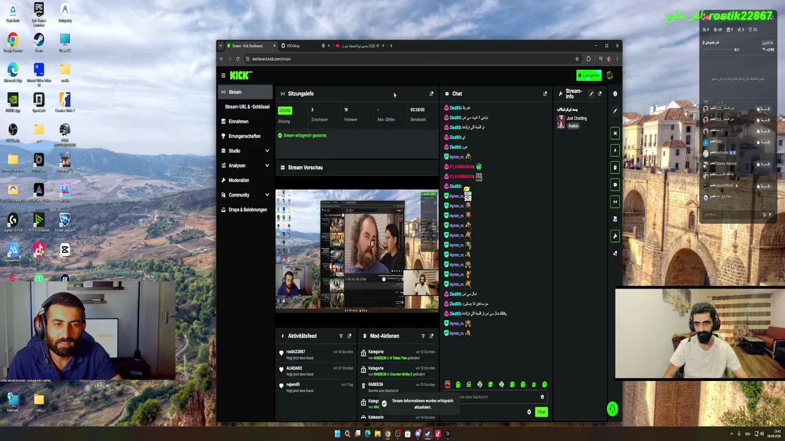Mute the YouTube browser tab
This screenshot has height=441, width=785.
(x=378, y=45)
